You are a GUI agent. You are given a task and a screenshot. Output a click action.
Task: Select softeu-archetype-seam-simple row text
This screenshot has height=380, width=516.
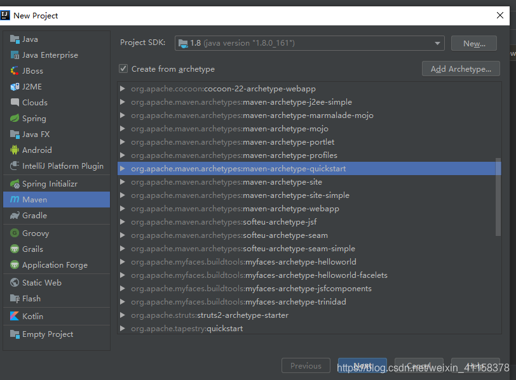(x=243, y=249)
